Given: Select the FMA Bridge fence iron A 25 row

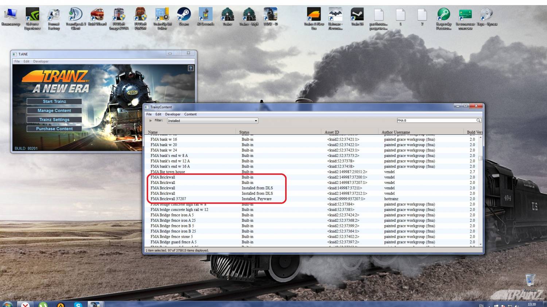Looking at the screenshot, I should tap(311, 220).
